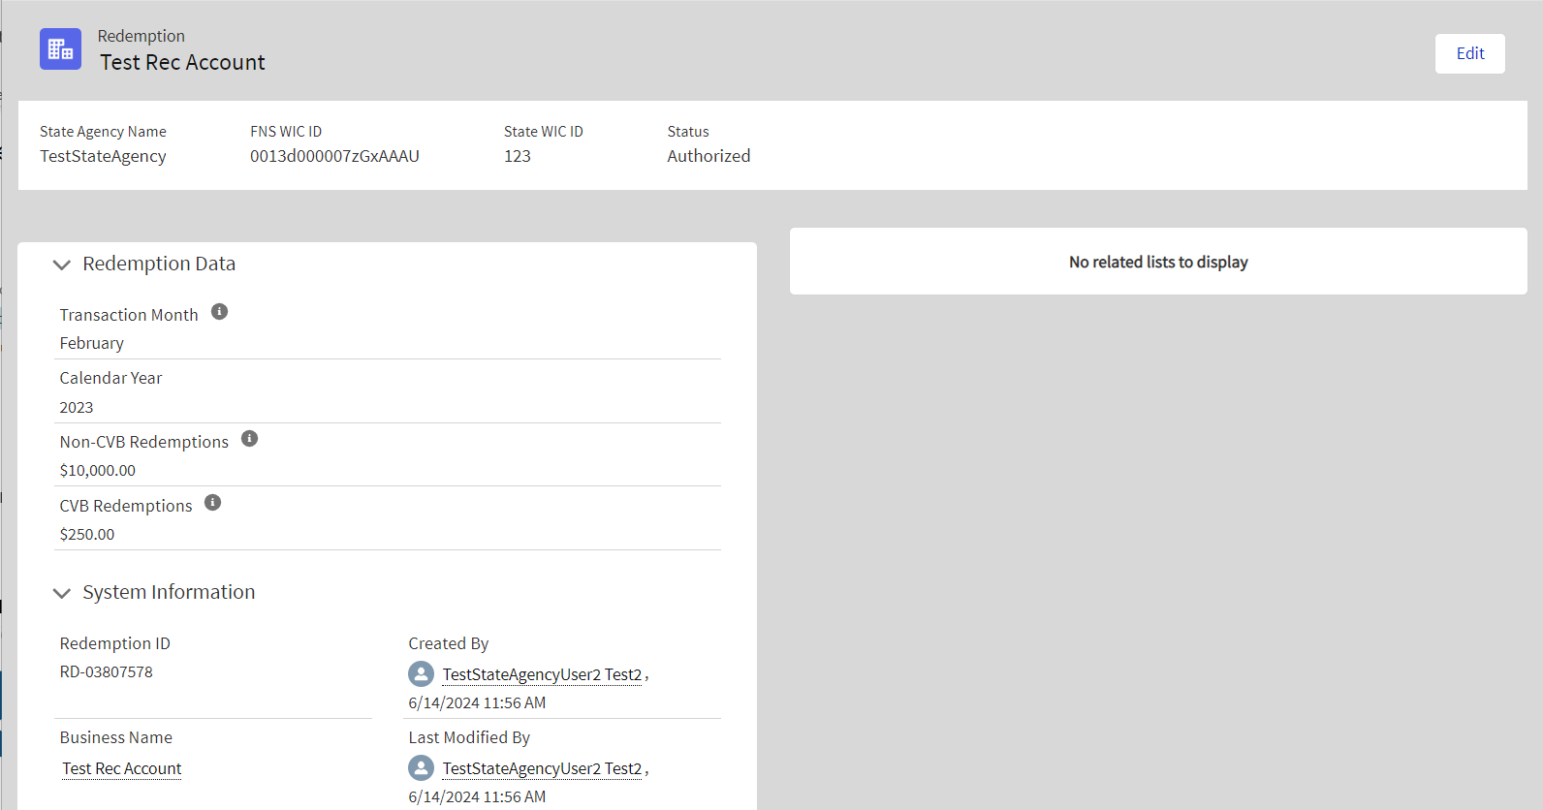The width and height of the screenshot is (1543, 810).
Task: Click the Last Modified By user avatar
Action: pyautogui.click(x=421, y=768)
